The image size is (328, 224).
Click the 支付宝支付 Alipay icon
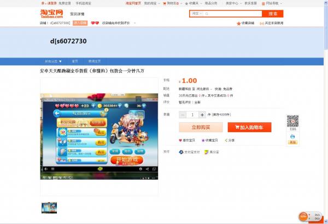(181, 152)
